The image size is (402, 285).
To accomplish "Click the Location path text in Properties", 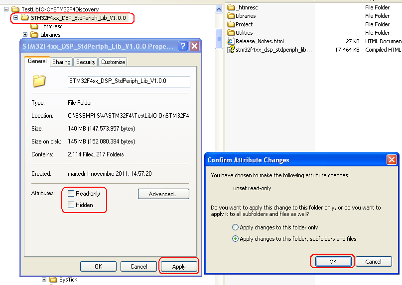I will click(x=129, y=116).
